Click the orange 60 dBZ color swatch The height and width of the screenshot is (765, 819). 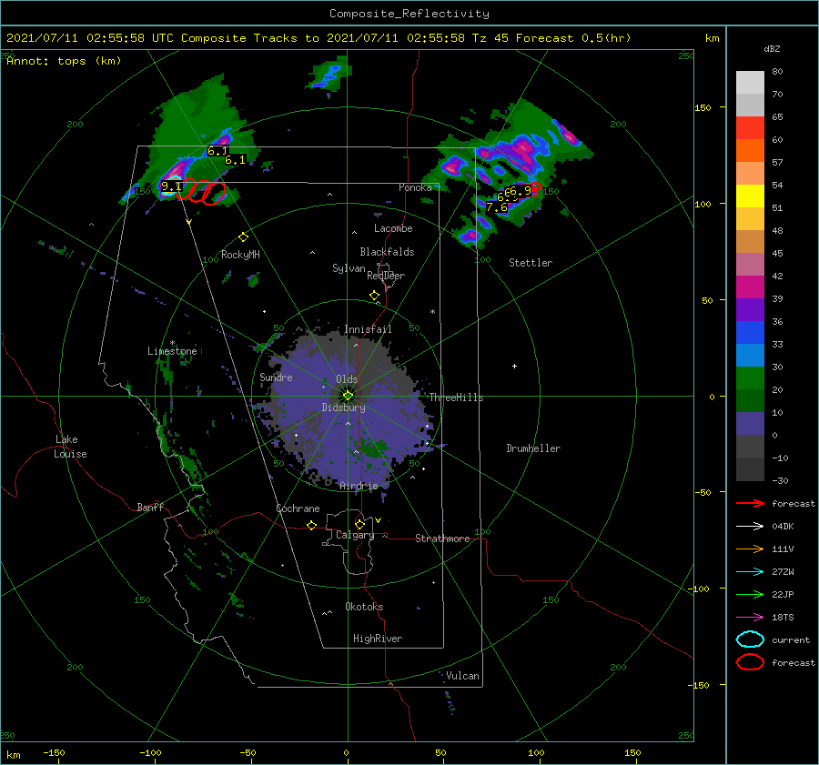[x=750, y=150]
